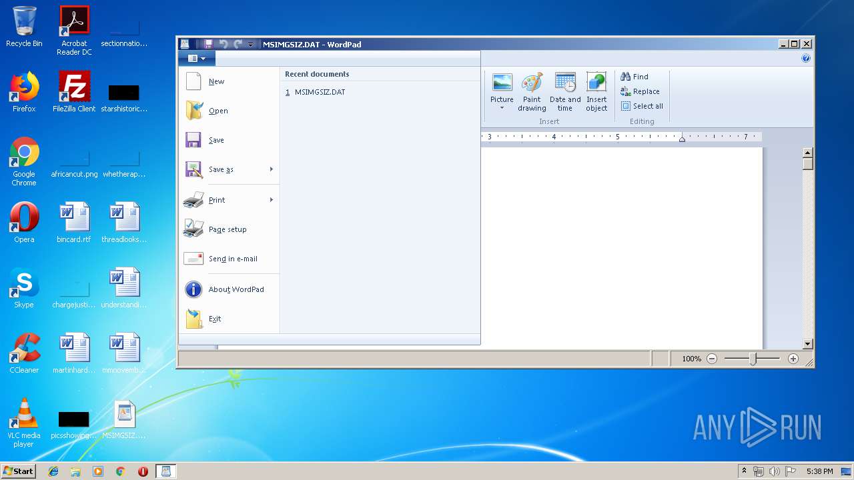Select the Firefox desktop icon

tap(24, 92)
